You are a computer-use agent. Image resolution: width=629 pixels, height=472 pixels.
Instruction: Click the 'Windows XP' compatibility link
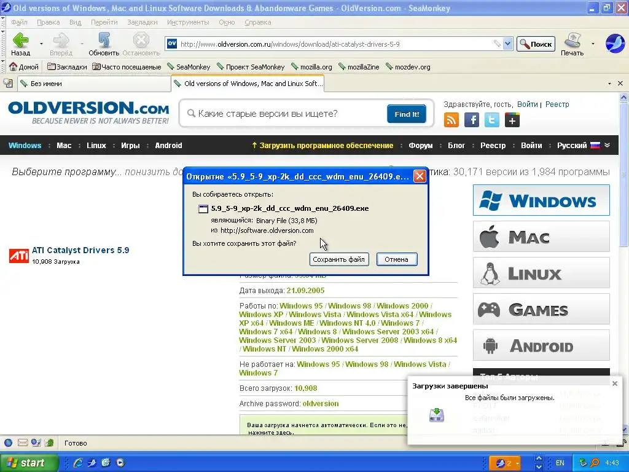tap(261, 314)
